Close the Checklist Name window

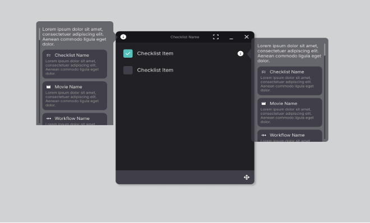click(247, 37)
